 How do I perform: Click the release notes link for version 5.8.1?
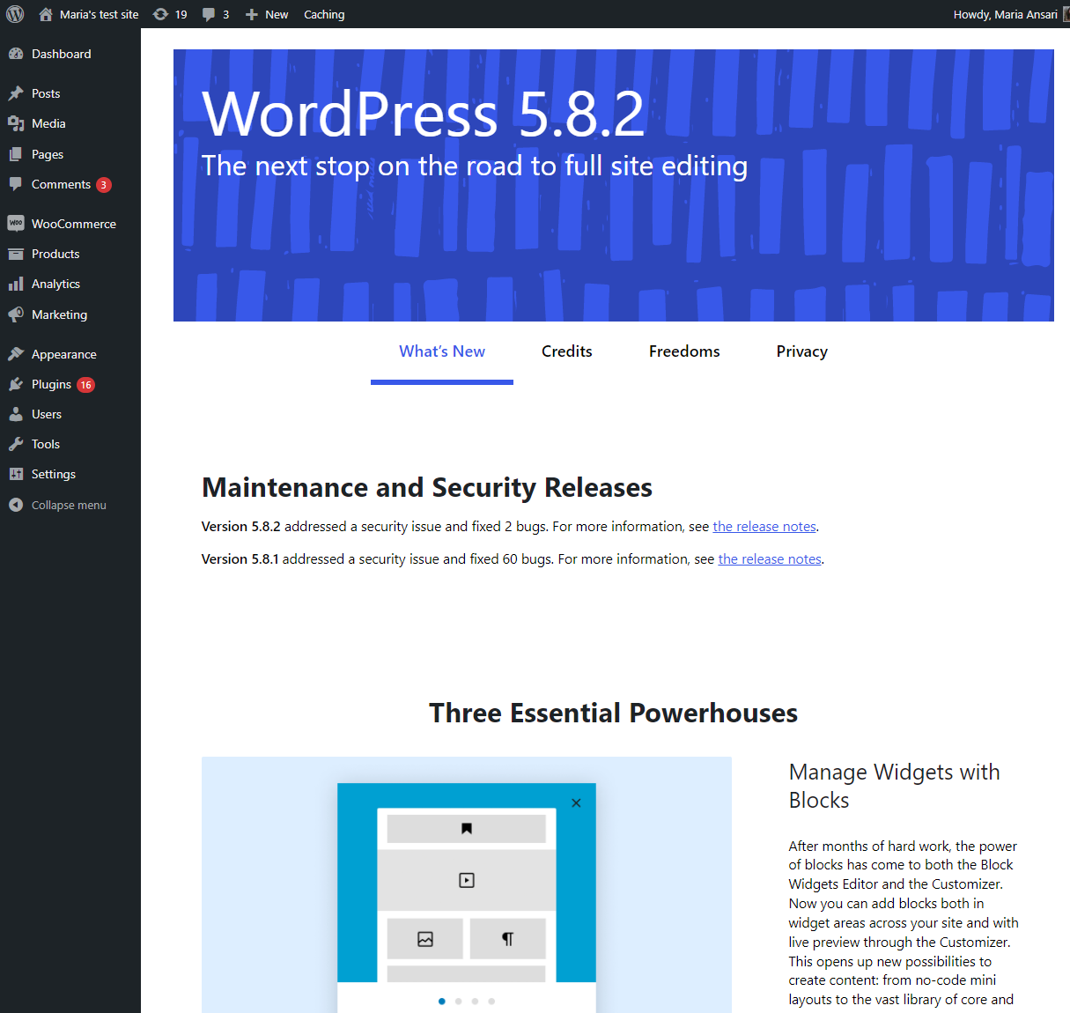(x=769, y=558)
